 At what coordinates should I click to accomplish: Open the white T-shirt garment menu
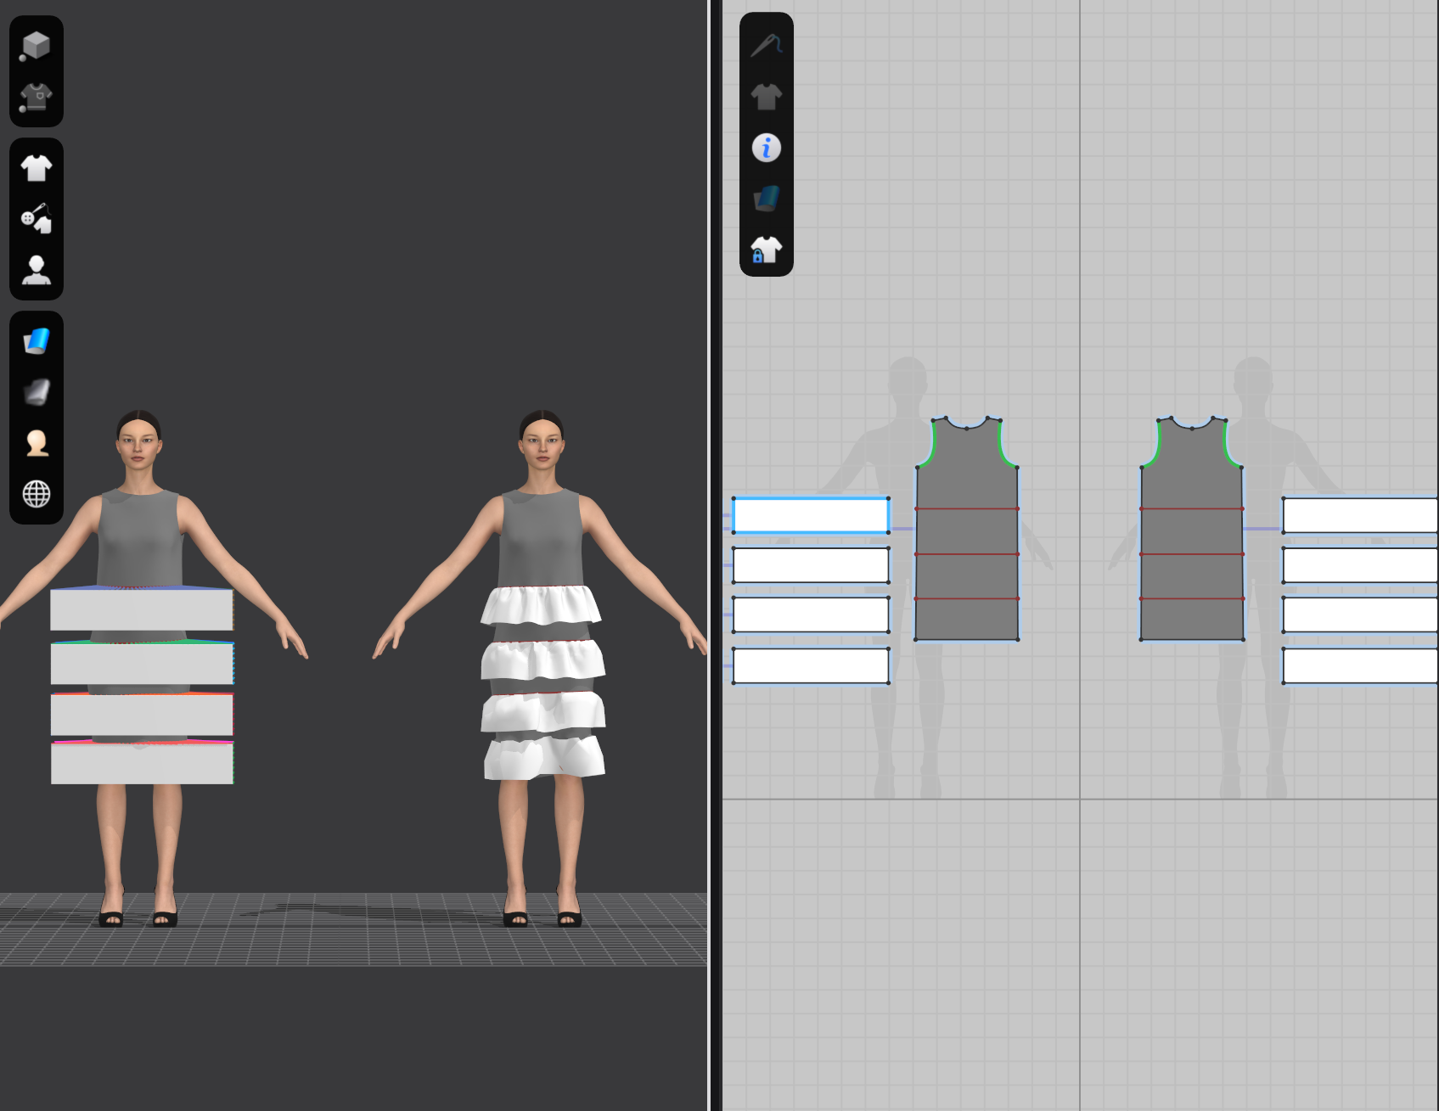coord(36,167)
